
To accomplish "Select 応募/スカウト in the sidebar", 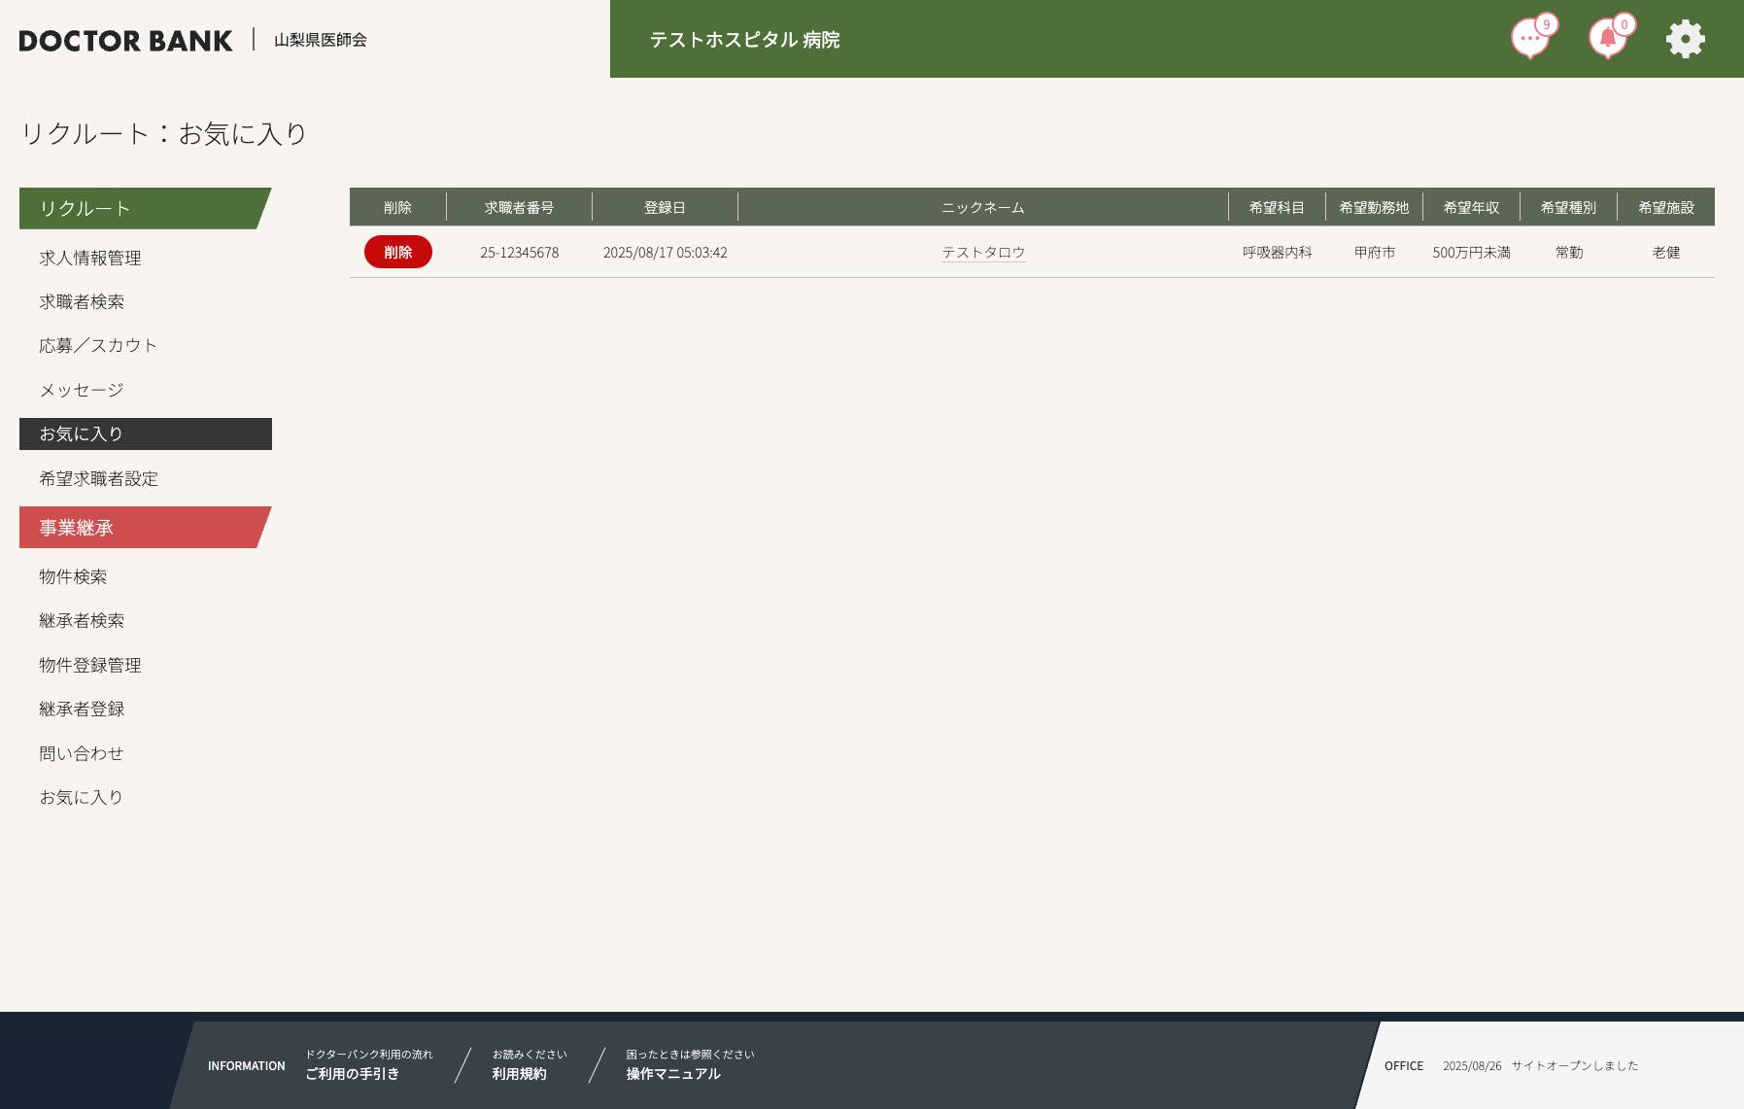I will click(98, 346).
